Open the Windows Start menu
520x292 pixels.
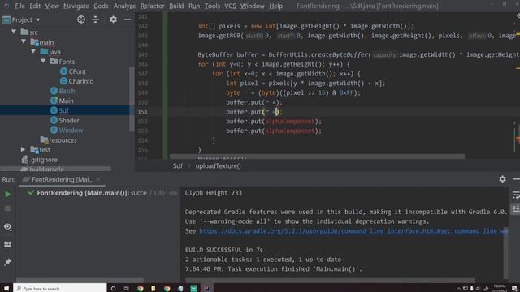pyautogui.click(x=6, y=288)
